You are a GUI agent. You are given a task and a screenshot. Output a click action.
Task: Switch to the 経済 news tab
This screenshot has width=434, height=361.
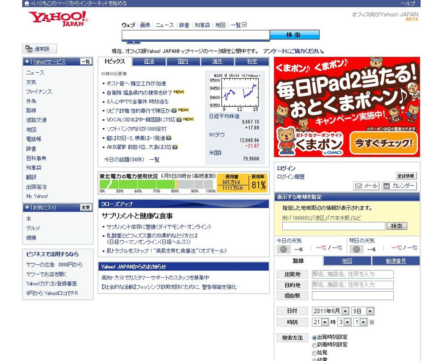(149, 62)
